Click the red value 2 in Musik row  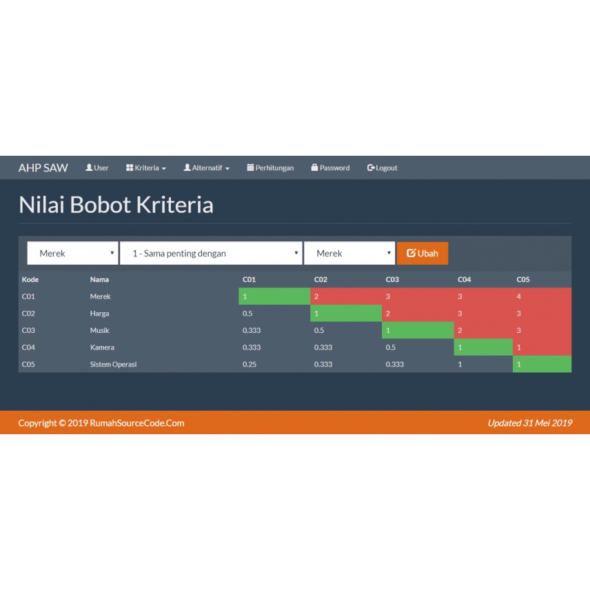[483, 330]
